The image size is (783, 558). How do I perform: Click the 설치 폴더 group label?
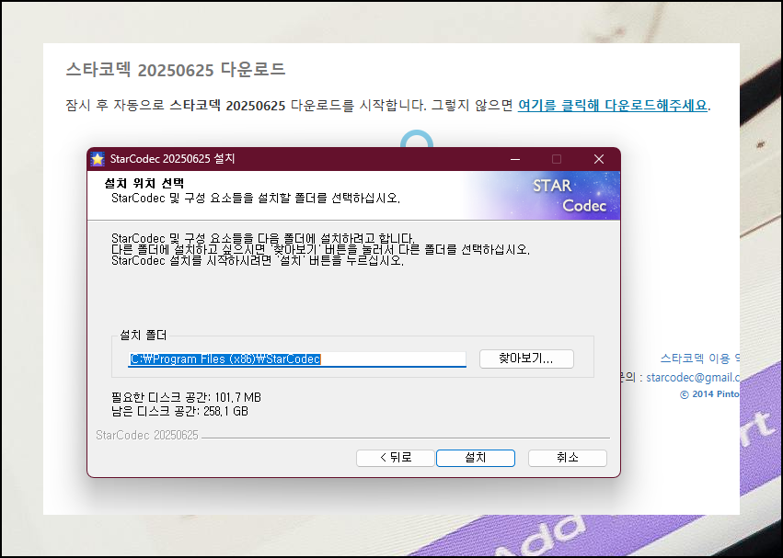coord(144,335)
